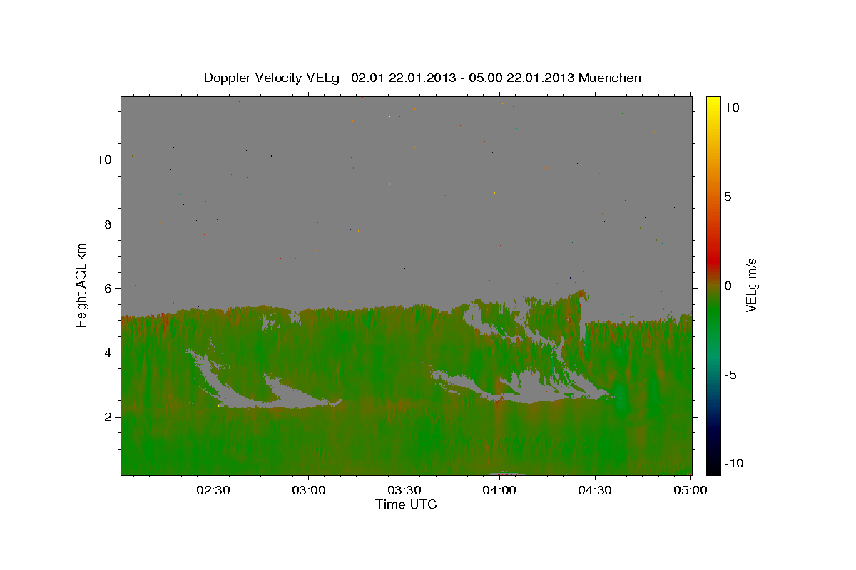The height and width of the screenshot is (570, 856).
Task: Click the black bottom of the colorbar
Action: 713,467
